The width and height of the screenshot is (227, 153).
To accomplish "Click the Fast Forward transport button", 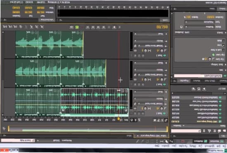I will (x=93, y=27).
